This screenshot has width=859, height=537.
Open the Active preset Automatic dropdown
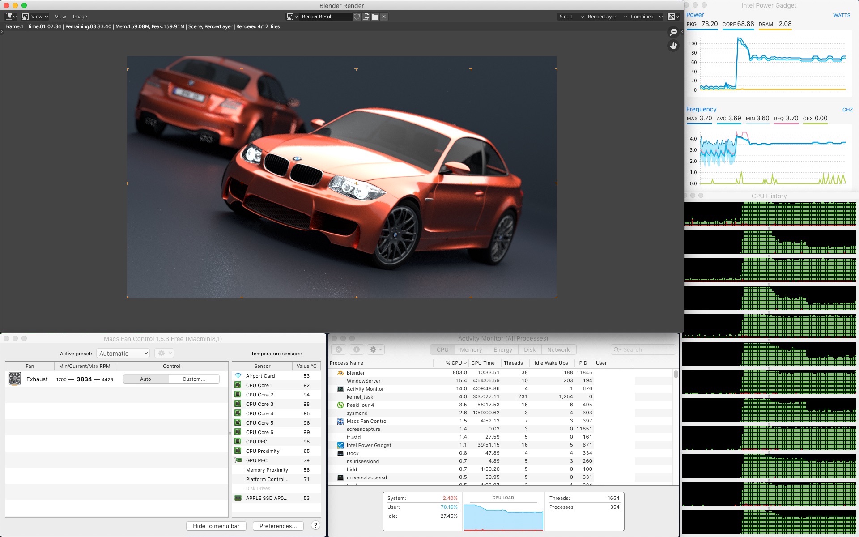click(123, 353)
